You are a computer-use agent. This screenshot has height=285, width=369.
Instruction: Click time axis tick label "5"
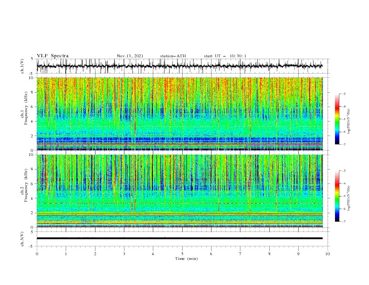pyautogui.click(x=182, y=254)
